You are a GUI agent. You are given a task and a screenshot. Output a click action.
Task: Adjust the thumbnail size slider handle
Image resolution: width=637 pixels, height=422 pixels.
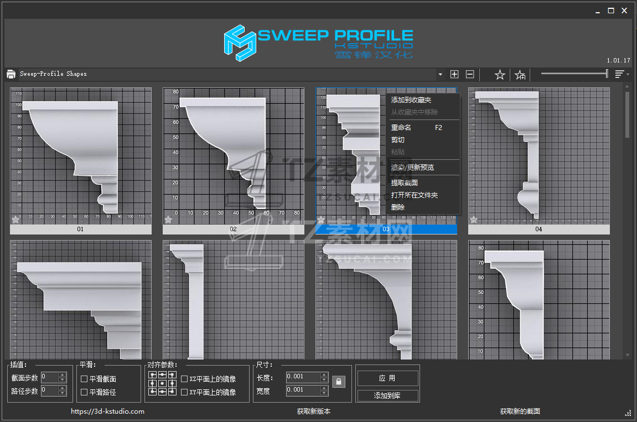[x=607, y=74]
